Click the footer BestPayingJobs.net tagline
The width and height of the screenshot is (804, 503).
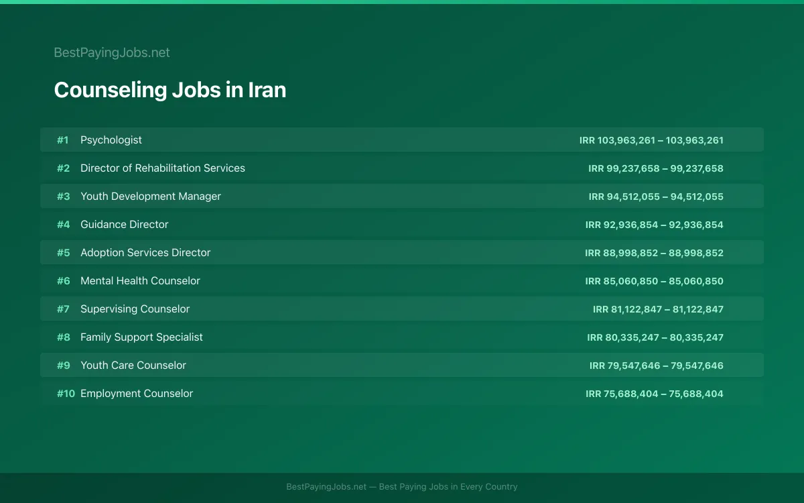[402, 487]
